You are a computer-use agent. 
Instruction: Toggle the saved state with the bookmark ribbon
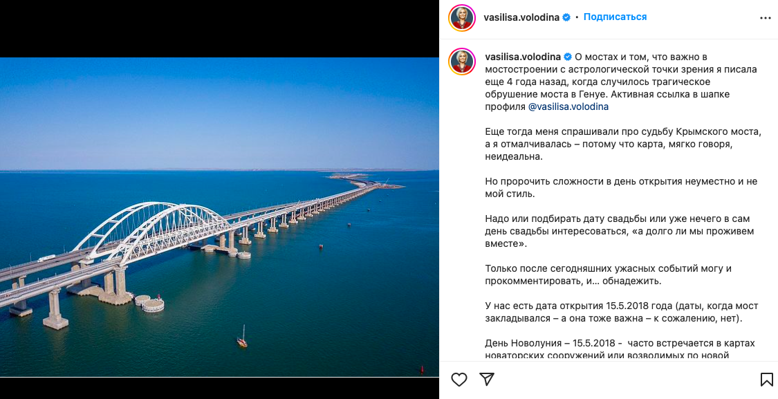click(x=768, y=379)
